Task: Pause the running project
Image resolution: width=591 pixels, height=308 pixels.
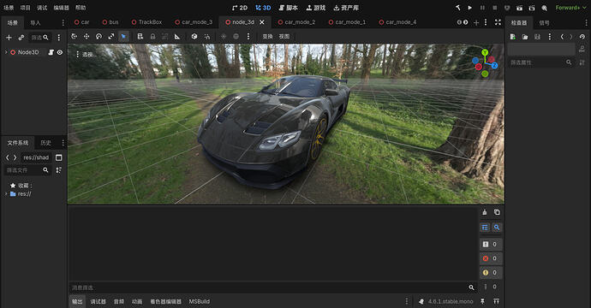Action: pyautogui.click(x=482, y=8)
